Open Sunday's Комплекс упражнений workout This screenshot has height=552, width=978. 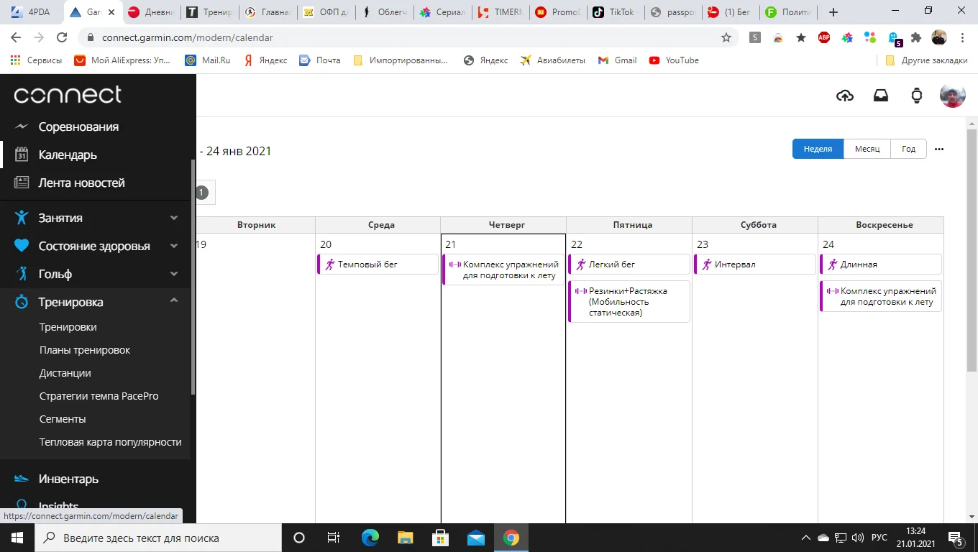pyautogui.click(x=881, y=296)
